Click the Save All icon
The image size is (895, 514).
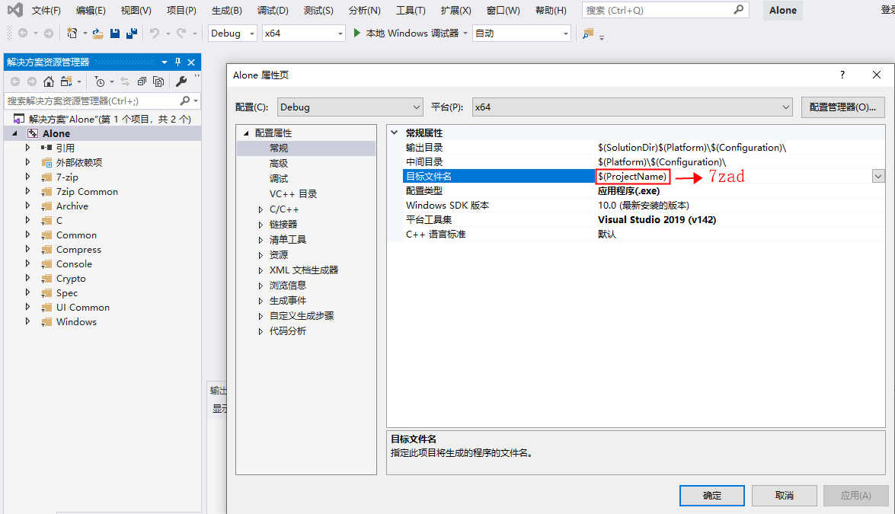click(132, 34)
